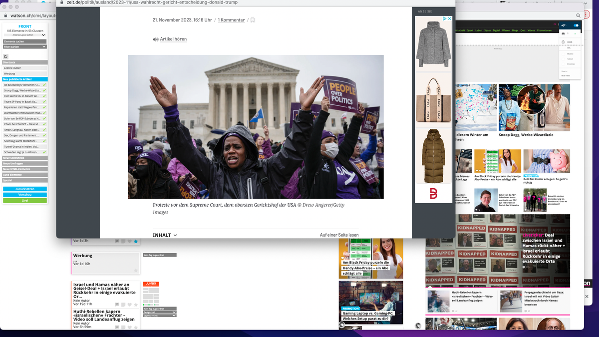Click the logo in the blue overlay header
The image size is (599, 337).
563,25
